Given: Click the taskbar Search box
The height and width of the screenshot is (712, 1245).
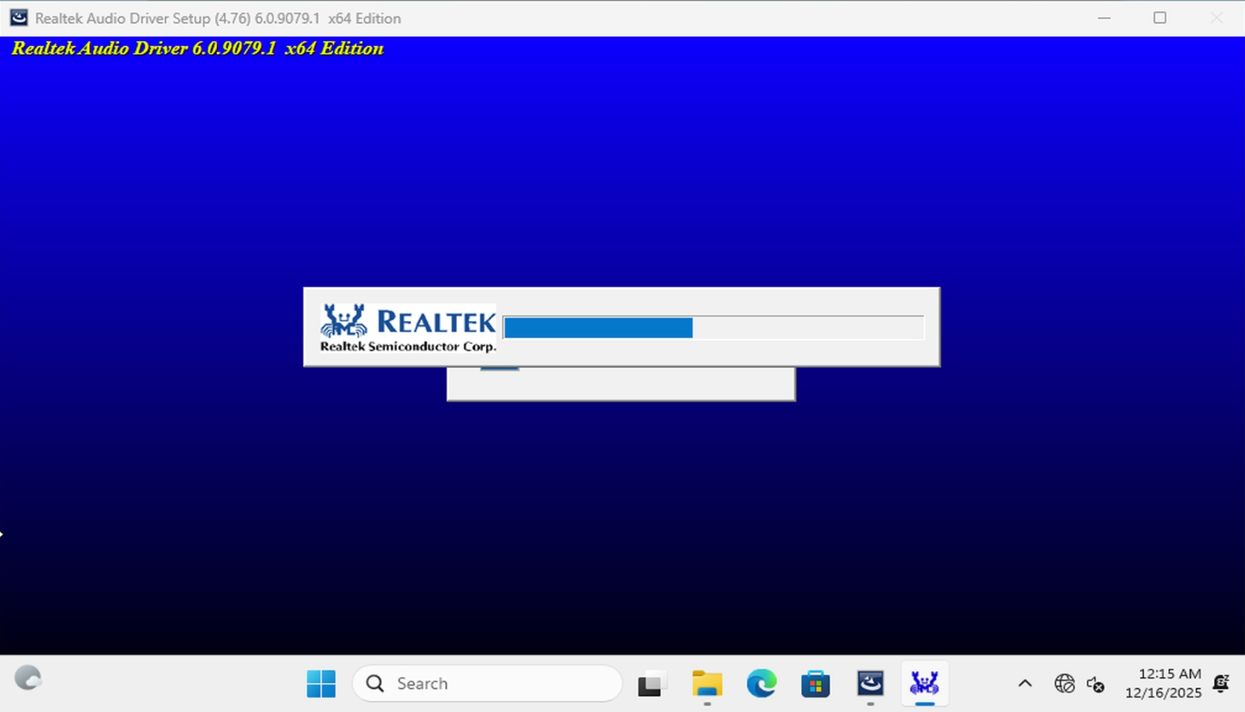Looking at the screenshot, I should tap(487, 684).
